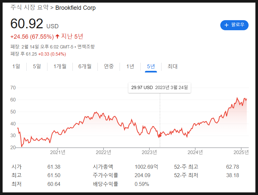The height and width of the screenshot is (195, 258).
Task: Click the 60.92 current price
Action: (27, 23)
